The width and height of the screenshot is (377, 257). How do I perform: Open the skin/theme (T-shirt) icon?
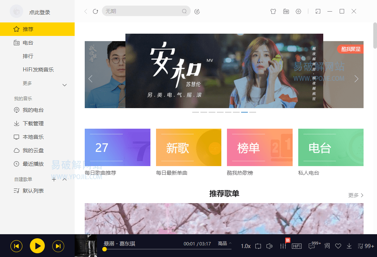(x=273, y=12)
